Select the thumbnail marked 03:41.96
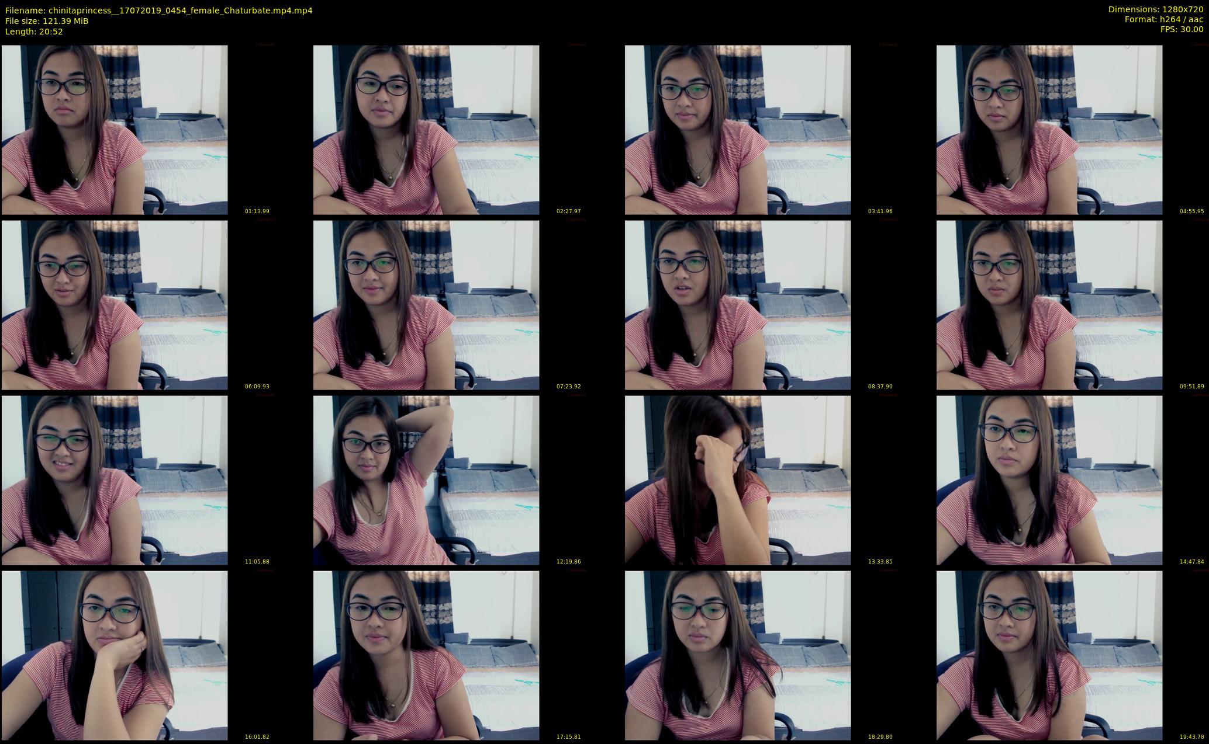1209x744 pixels. point(738,130)
